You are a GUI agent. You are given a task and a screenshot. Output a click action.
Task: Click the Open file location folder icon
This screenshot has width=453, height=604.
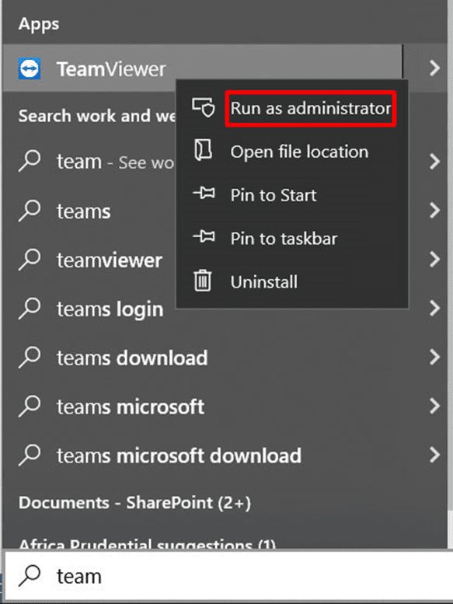[204, 150]
